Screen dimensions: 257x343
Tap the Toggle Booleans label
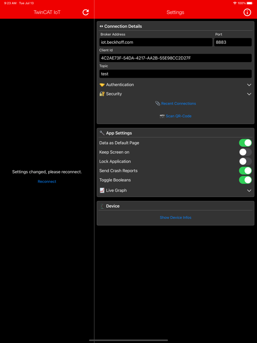pos(115,180)
